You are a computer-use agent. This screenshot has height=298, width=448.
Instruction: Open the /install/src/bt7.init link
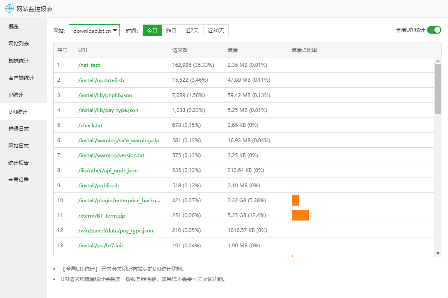101,246
